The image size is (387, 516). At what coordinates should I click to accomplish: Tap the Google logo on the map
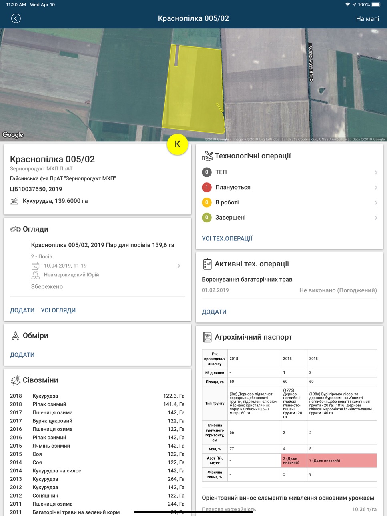(13, 135)
